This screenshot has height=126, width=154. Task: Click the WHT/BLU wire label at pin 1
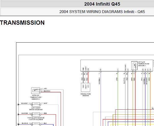[x=99, y=81]
